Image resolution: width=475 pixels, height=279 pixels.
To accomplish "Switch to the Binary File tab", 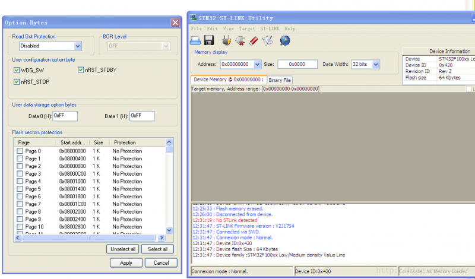I will (x=280, y=80).
